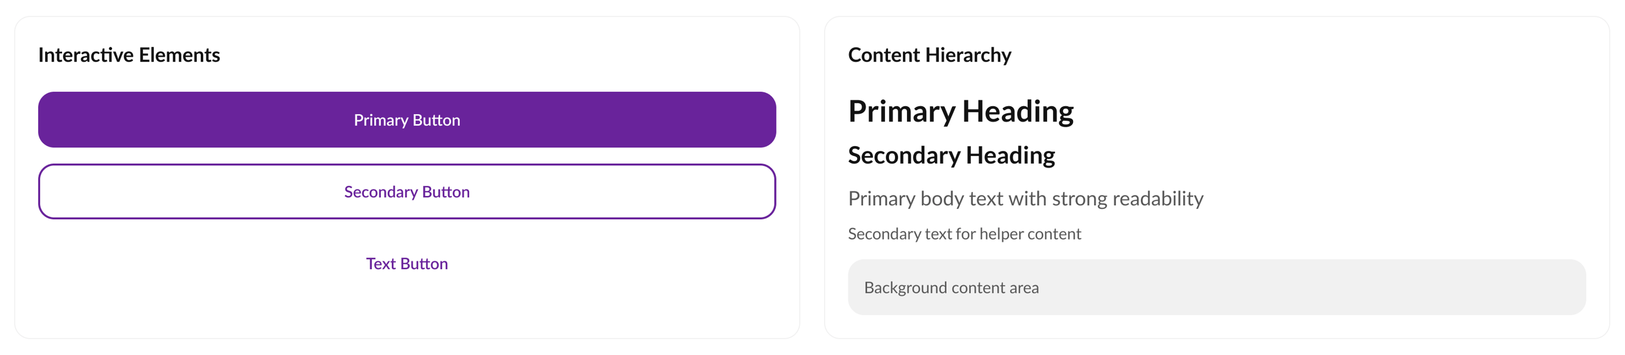Click the word "readability" in body text
Image resolution: width=1625 pixels, height=355 pixels.
pos(1158,200)
